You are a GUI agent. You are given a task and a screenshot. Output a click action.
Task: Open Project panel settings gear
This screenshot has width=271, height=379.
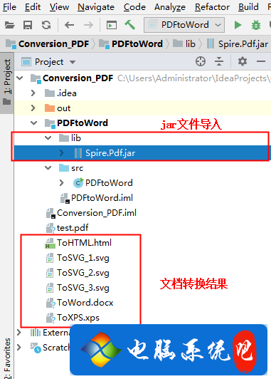(x=243, y=62)
